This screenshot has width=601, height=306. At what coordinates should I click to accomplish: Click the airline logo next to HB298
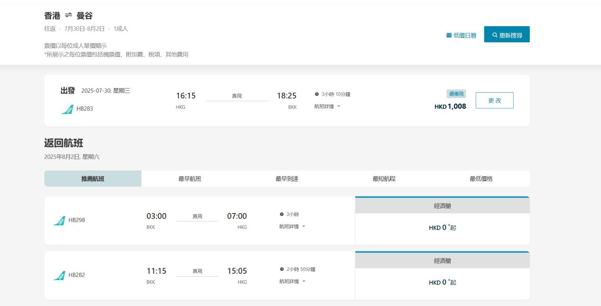tap(59, 220)
